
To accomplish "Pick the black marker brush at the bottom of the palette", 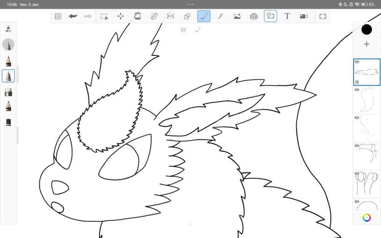I will tap(8, 122).
